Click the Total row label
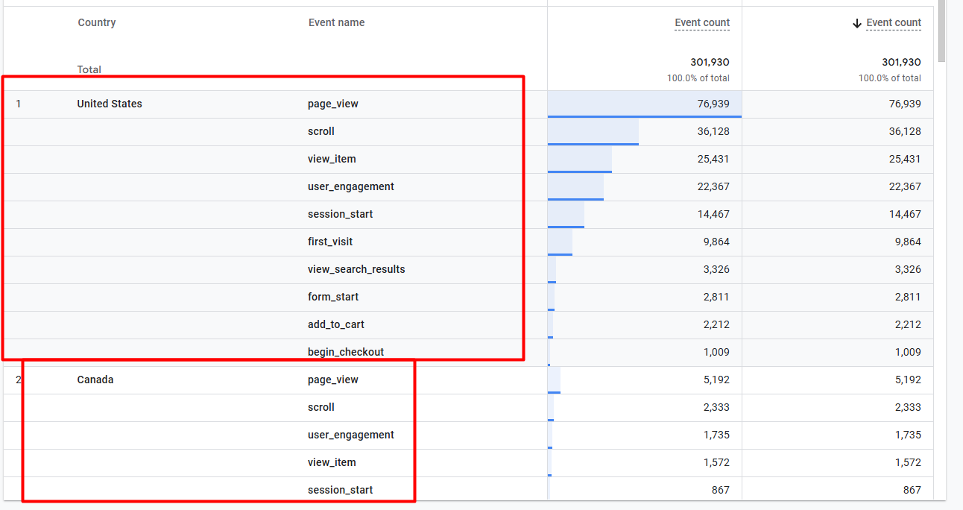 [89, 69]
